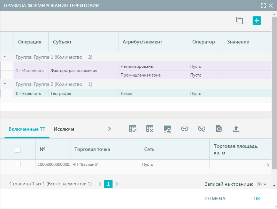Click the ОТМЕНА button
Image resolution: width=277 pixels, height=209 pixels.
215,199
